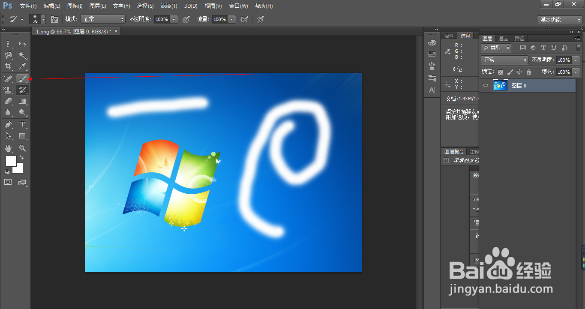Open layer filter 类型 dropdown
The height and width of the screenshot is (309, 585).
496,48
